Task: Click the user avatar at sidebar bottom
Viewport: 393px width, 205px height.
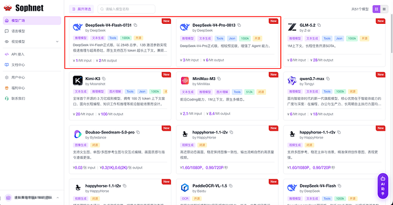Action: coord(9,198)
